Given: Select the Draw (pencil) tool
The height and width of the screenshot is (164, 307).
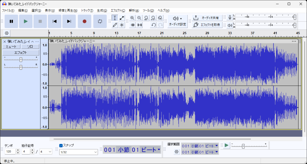Looking at the screenshot, I should click(x=115, y=25).
